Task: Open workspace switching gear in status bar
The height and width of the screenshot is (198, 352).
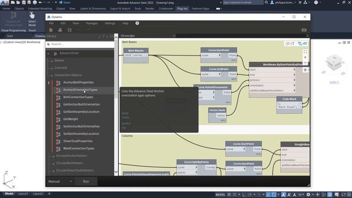Action: [309, 195]
